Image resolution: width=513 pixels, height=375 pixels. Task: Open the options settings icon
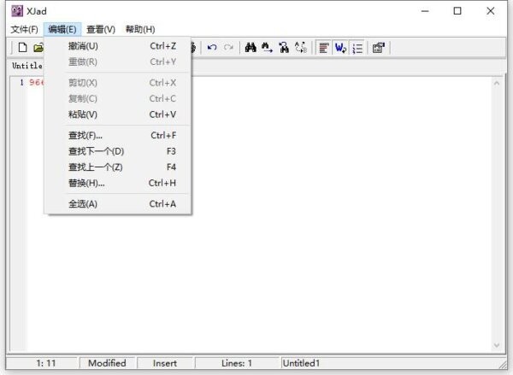(x=379, y=48)
